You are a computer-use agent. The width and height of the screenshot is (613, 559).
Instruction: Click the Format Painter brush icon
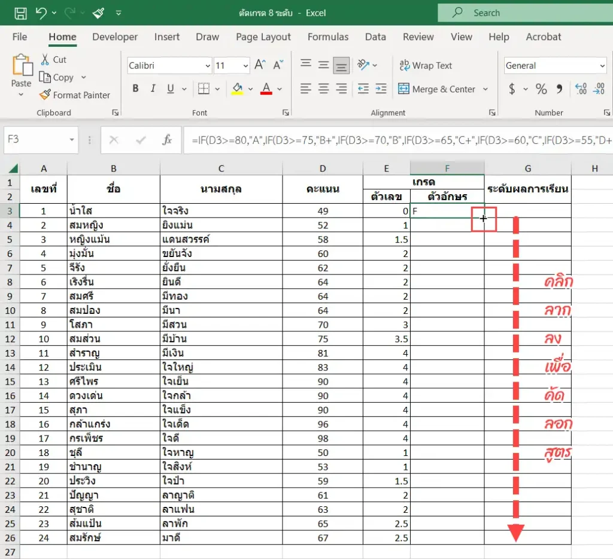coord(45,95)
